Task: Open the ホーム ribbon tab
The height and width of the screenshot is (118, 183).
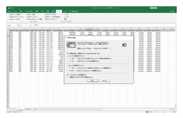Action: (x=15, y=11)
